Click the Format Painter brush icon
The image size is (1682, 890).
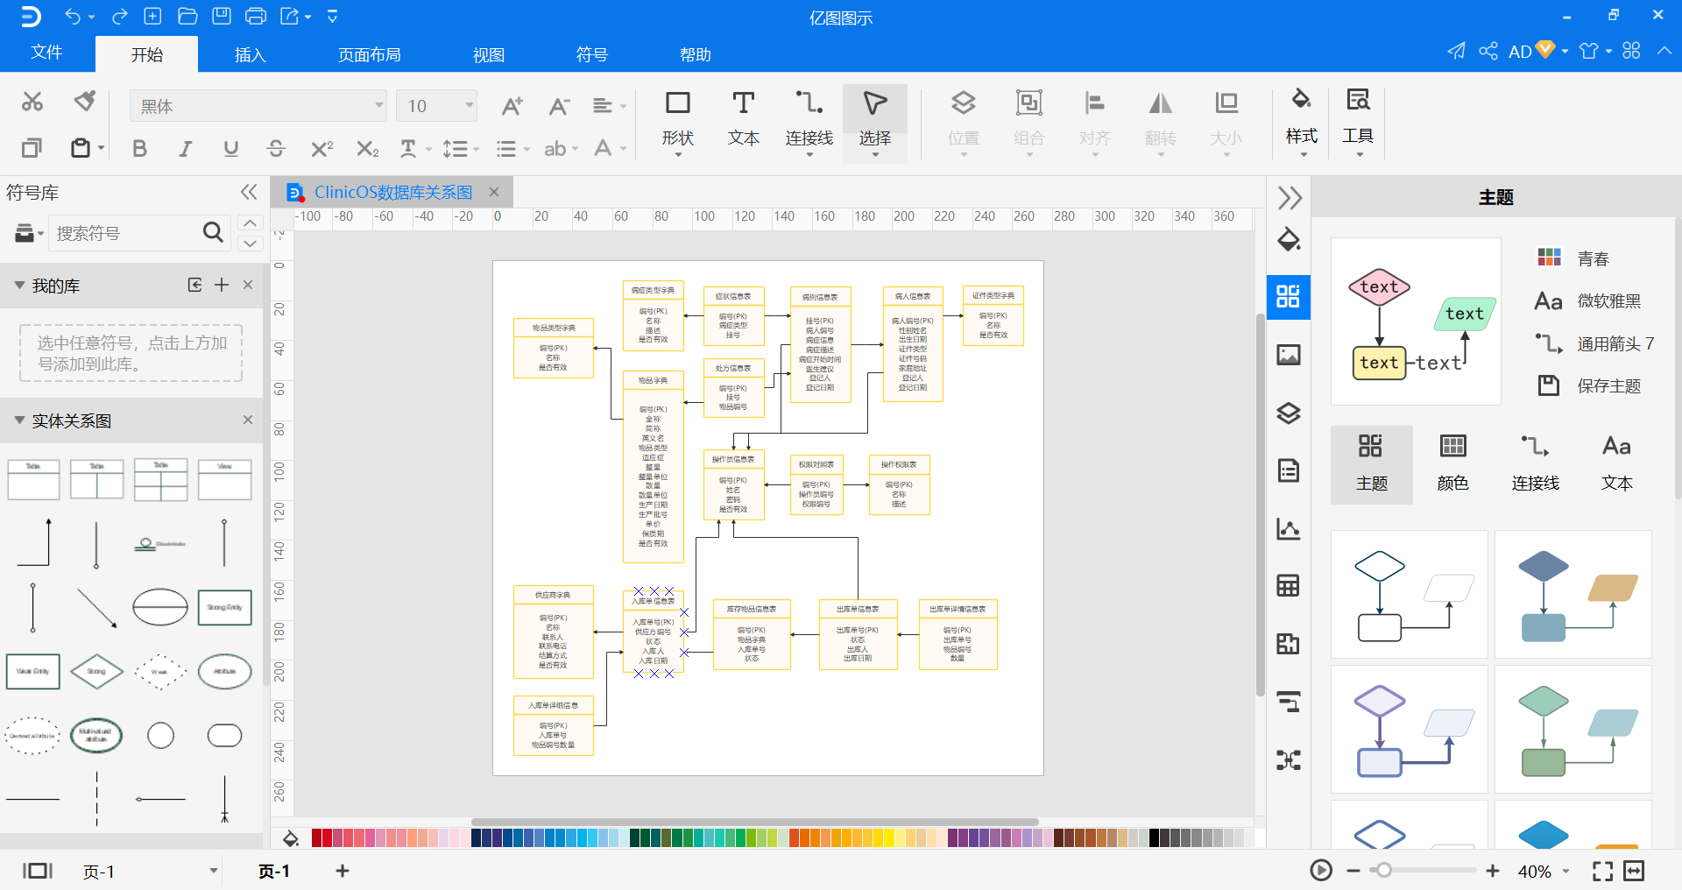pos(85,102)
